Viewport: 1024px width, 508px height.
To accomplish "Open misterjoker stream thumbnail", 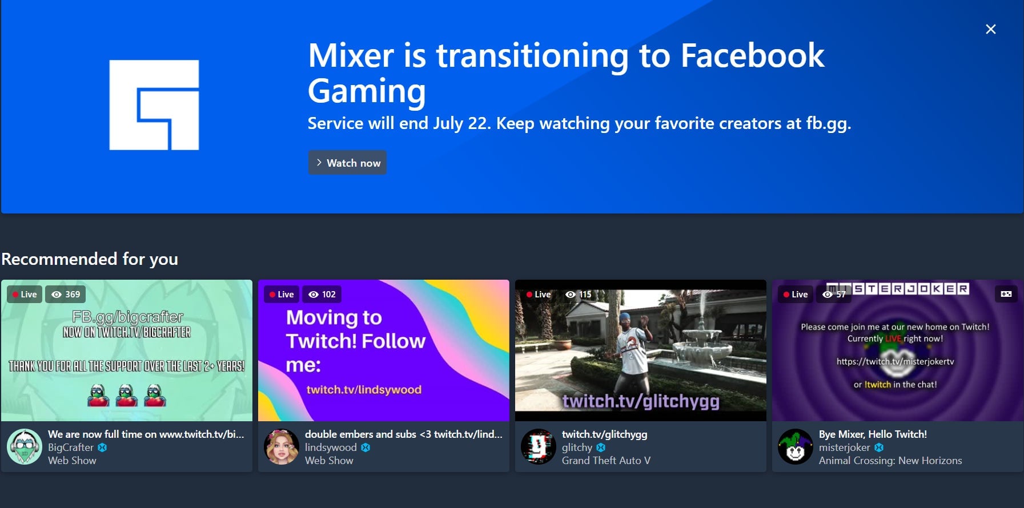I will [x=898, y=350].
